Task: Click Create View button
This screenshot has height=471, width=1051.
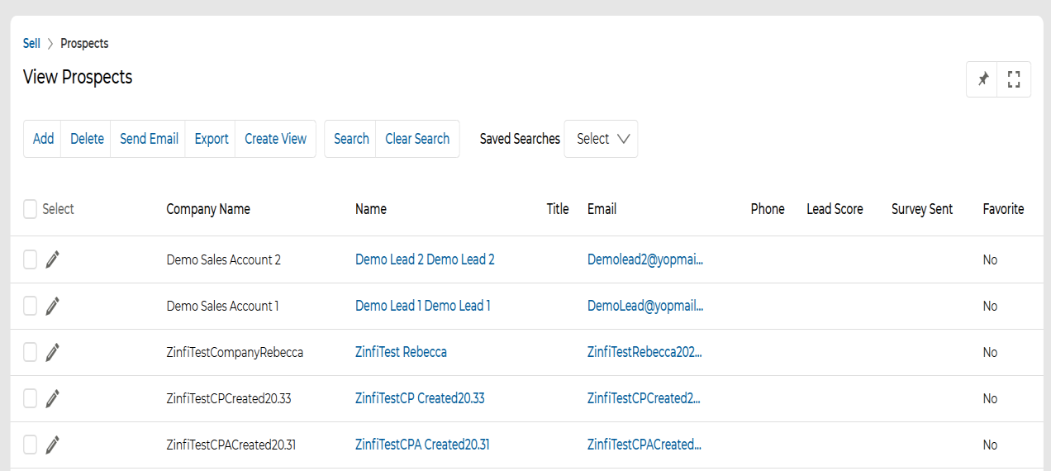Action: pyautogui.click(x=275, y=139)
